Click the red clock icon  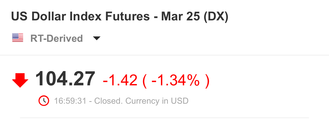(44, 101)
